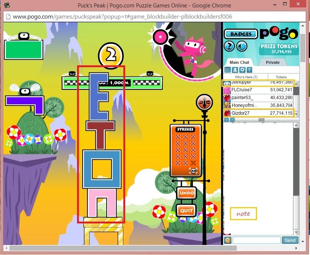Click the Prize Tokens 27,714,115 display
This screenshot has width=310, height=255.
[279, 49]
